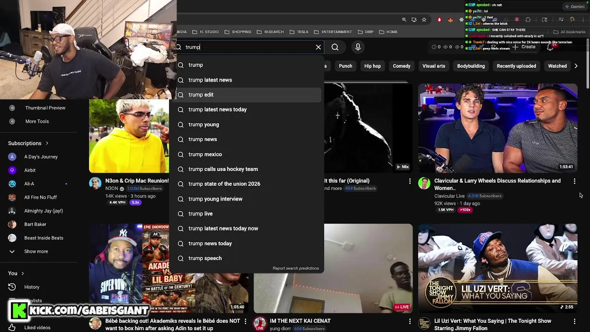The width and height of the screenshot is (590, 332).
Task: Choose 'trump live' suggestion
Action: (246, 213)
